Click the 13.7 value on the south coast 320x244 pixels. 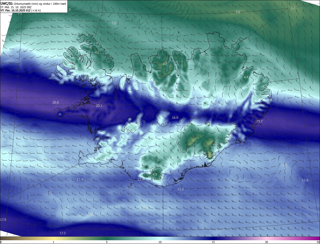(140, 180)
